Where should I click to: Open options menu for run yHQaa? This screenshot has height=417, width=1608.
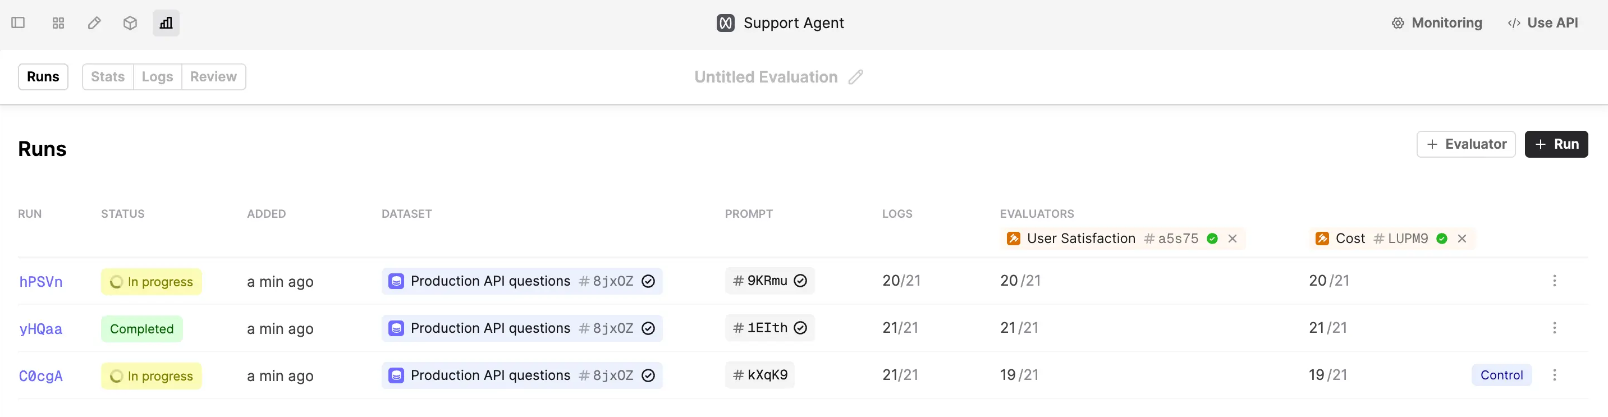[1554, 328]
